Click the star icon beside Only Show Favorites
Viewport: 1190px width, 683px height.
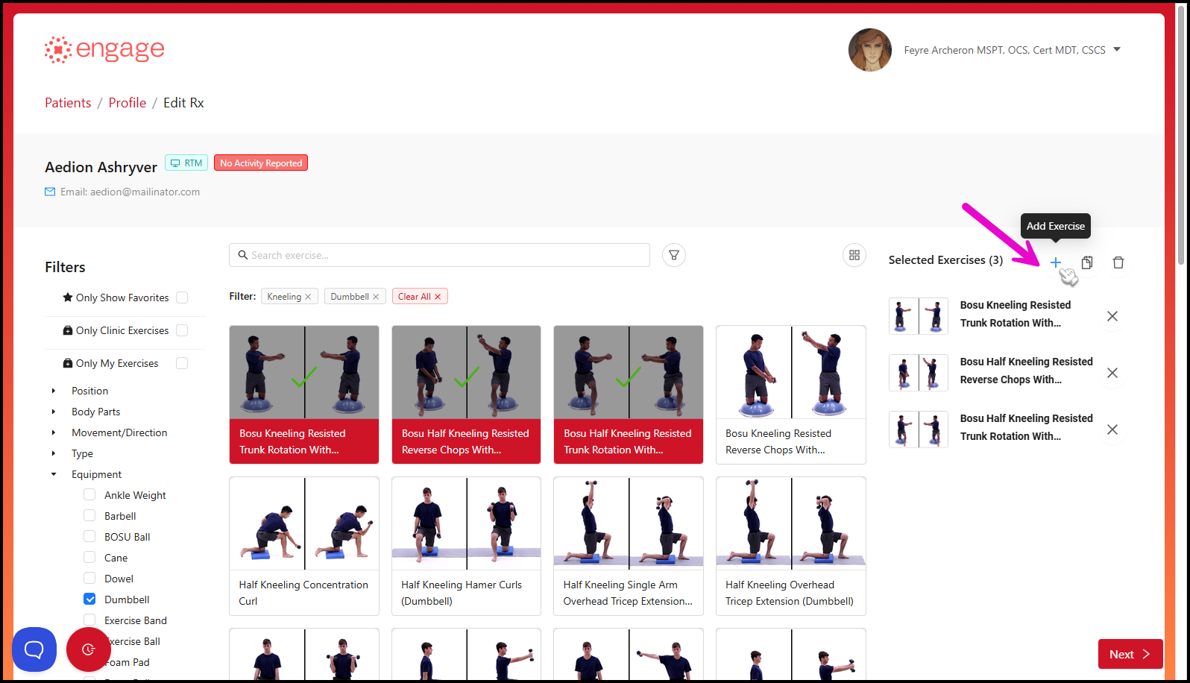pos(68,297)
